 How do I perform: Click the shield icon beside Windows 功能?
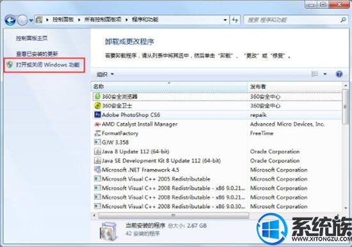(x=10, y=64)
